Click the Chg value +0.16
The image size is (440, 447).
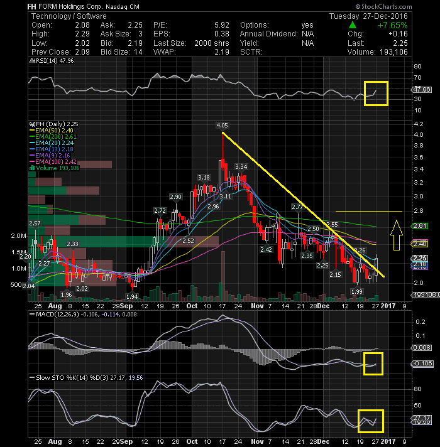click(x=398, y=34)
